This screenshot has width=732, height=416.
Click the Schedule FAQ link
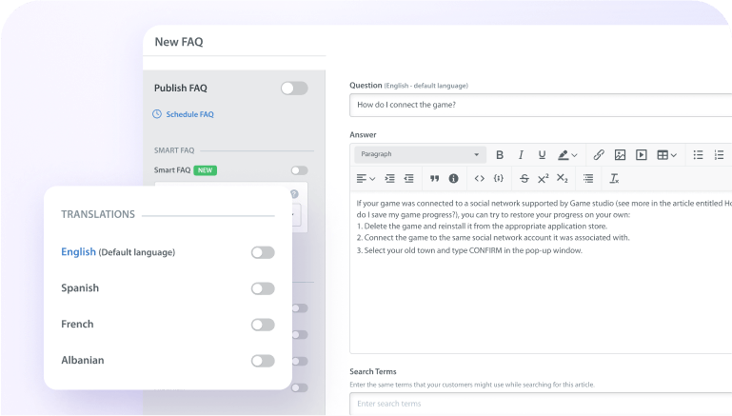pos(189,114)
